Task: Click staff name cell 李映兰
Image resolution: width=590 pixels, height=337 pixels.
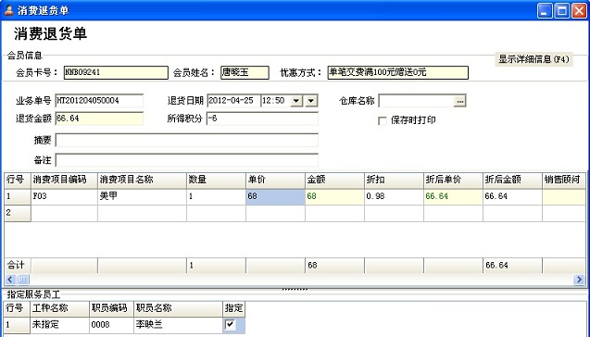Action: click(x=178, y=325)
